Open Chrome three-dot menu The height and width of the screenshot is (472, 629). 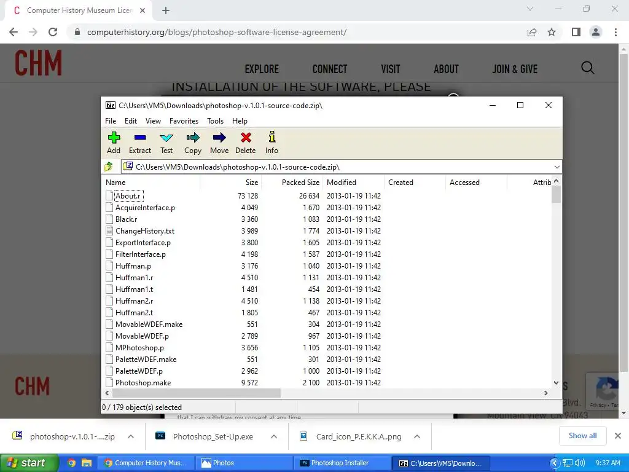(x=615, y=32)
